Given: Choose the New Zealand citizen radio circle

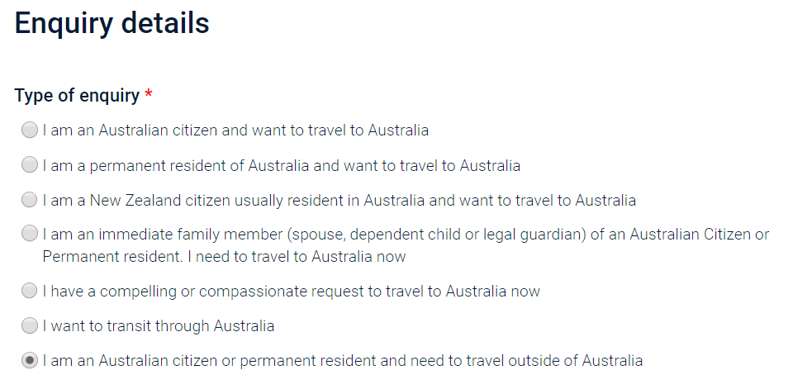Looking at the screenshot, I should [x=30, y=200].
